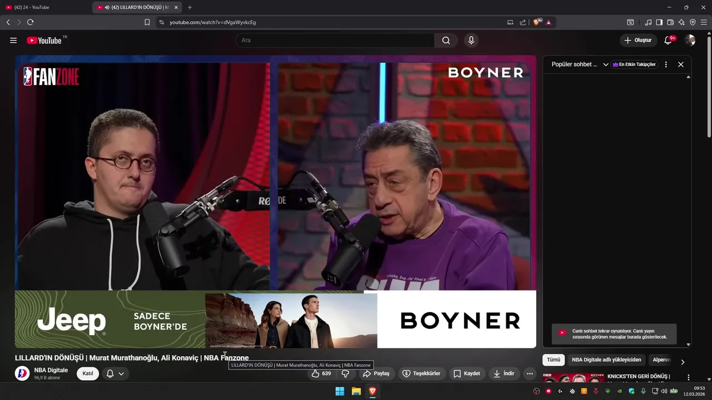This screenshot has width=712, height=400.
Task: Open YouTube notifications bell
Action: click(x=669, y=40)
